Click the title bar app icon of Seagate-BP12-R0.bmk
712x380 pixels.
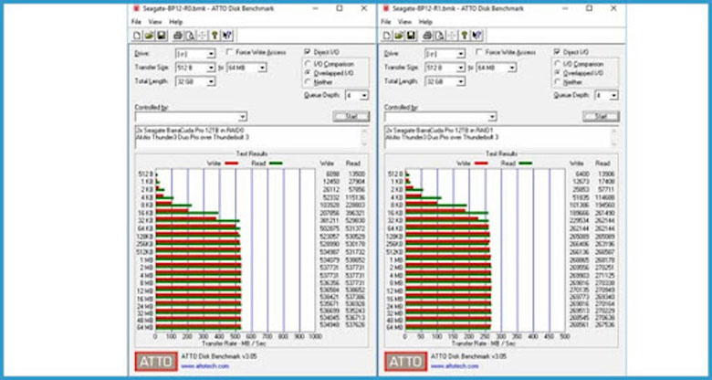coord(135,8)
